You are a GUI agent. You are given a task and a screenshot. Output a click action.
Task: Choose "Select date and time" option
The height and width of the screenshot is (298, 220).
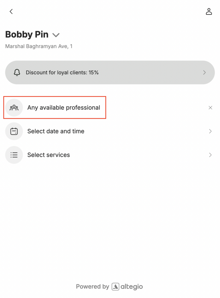(x=56, y=131)
